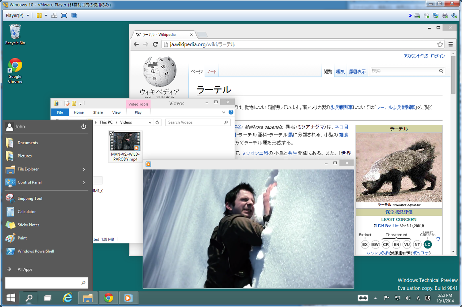Click Chrome vertical scrollbar down arrow

point(454,252)
